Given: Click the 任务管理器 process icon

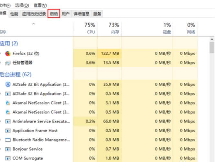Looking at the screenshot, I should (x=8, y=63).
